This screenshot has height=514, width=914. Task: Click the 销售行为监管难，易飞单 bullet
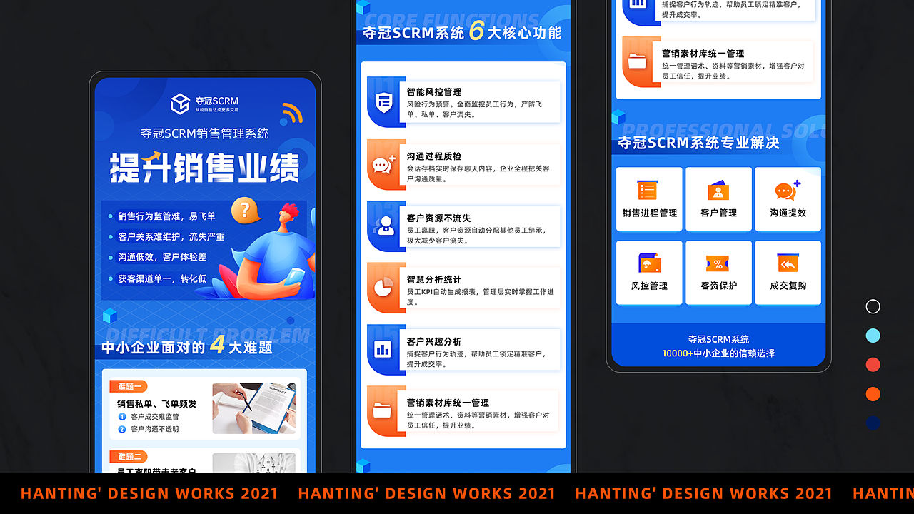pyautogui.click(x=166, y=216)
